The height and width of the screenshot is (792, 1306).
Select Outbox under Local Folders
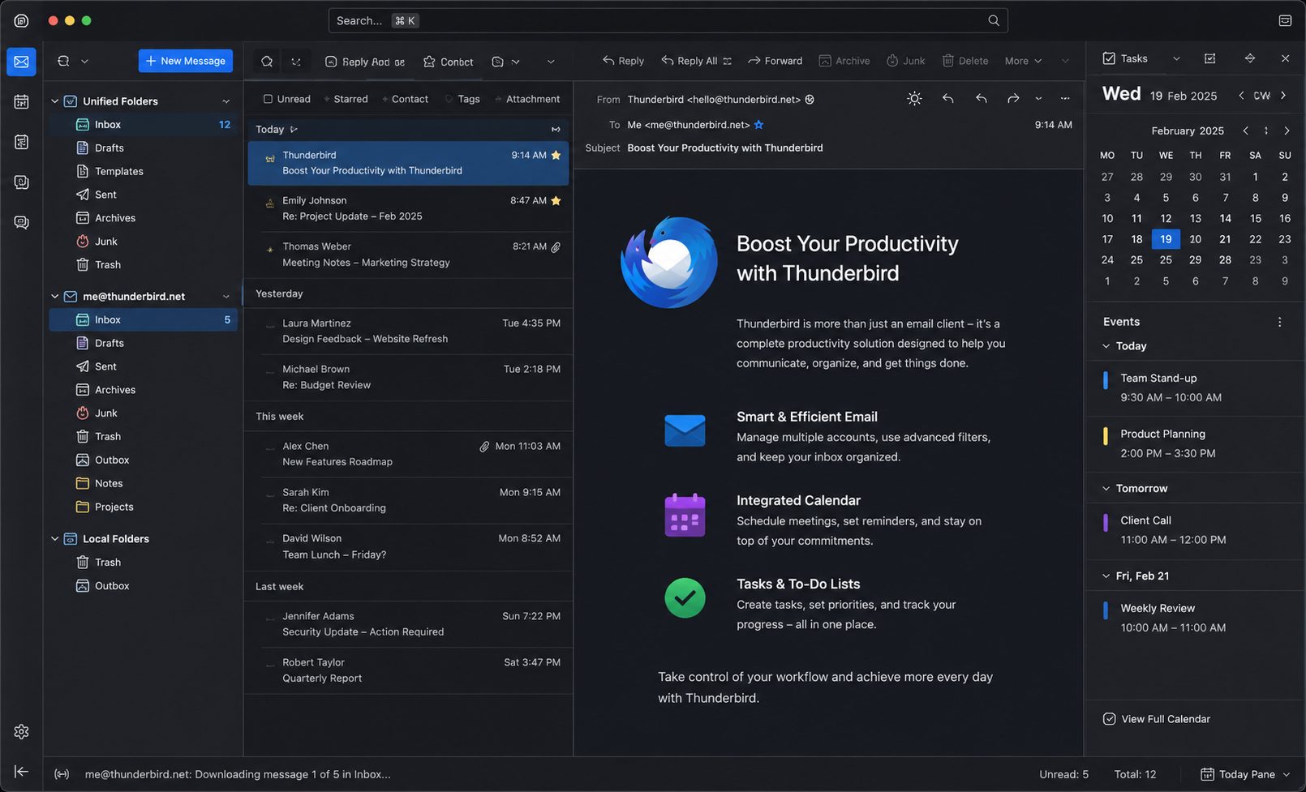pyautogui.click(x=144, y=586)
